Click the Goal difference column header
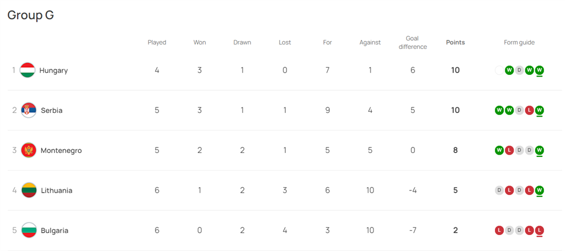The height and width of the screenshot is (251, 565). pos(413,42)
